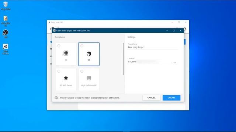Click the Unity Hub title bar logo
The image size is (236, 132).
click(49, 22)
